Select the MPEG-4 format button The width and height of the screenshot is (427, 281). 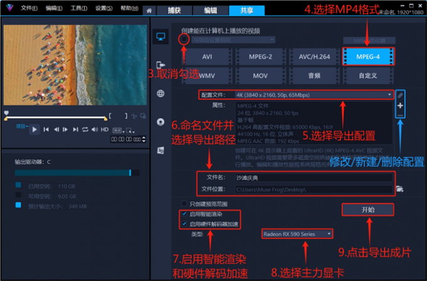coord(368,56)
